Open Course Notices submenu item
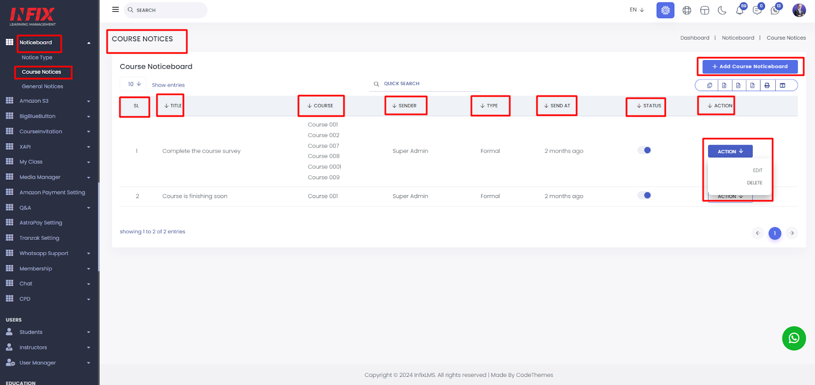Image resolution: width=815 pixels, height=385 pixels. point(41,72)
